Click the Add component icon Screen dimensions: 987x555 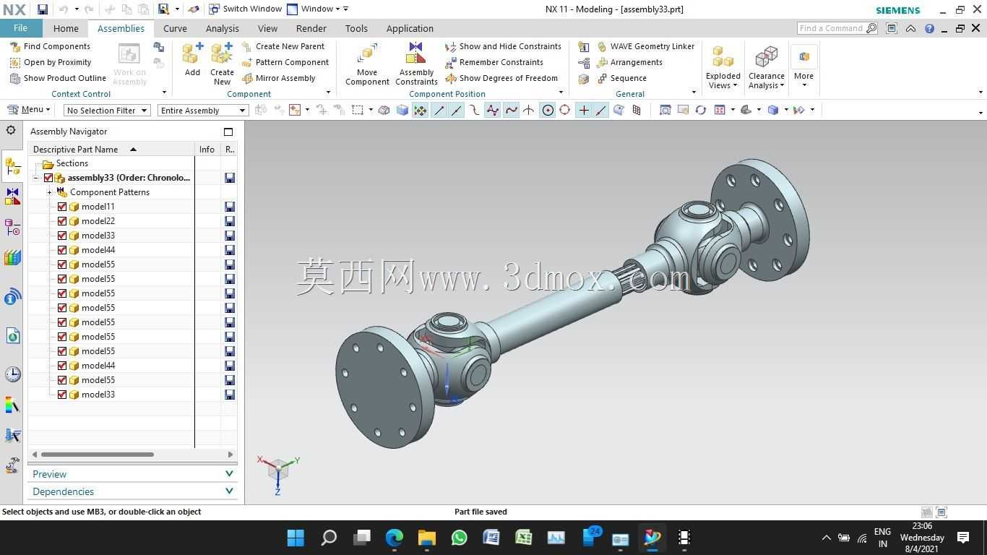point(192,59)
